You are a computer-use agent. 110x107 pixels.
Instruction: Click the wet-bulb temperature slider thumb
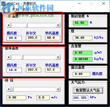[x=22, y=57]
